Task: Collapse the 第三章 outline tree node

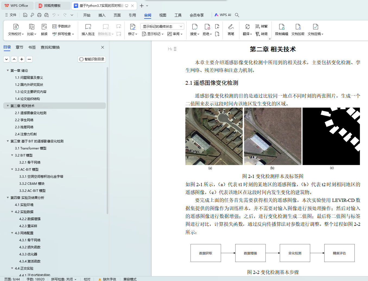Action: 8,141
